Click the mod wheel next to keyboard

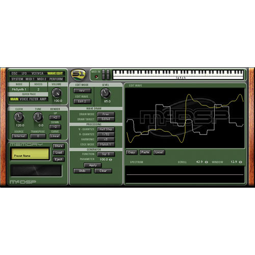(108, 74)
